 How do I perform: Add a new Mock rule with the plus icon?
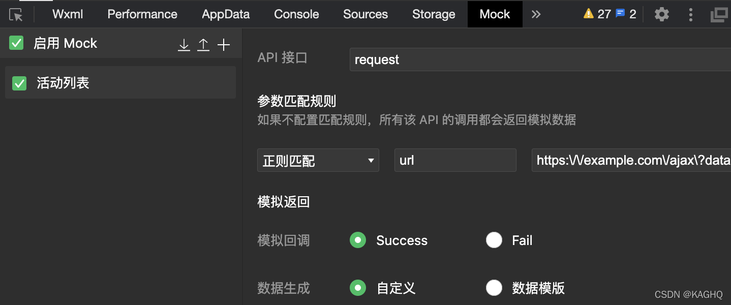tap(224, 45)
